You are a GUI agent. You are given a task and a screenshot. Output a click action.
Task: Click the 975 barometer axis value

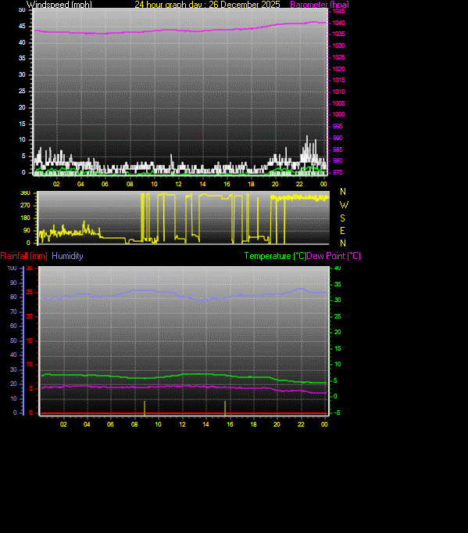point(338,172)
